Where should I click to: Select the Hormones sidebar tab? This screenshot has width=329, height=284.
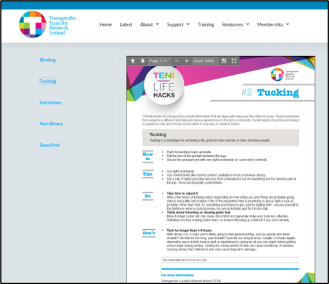click(50, 103)
